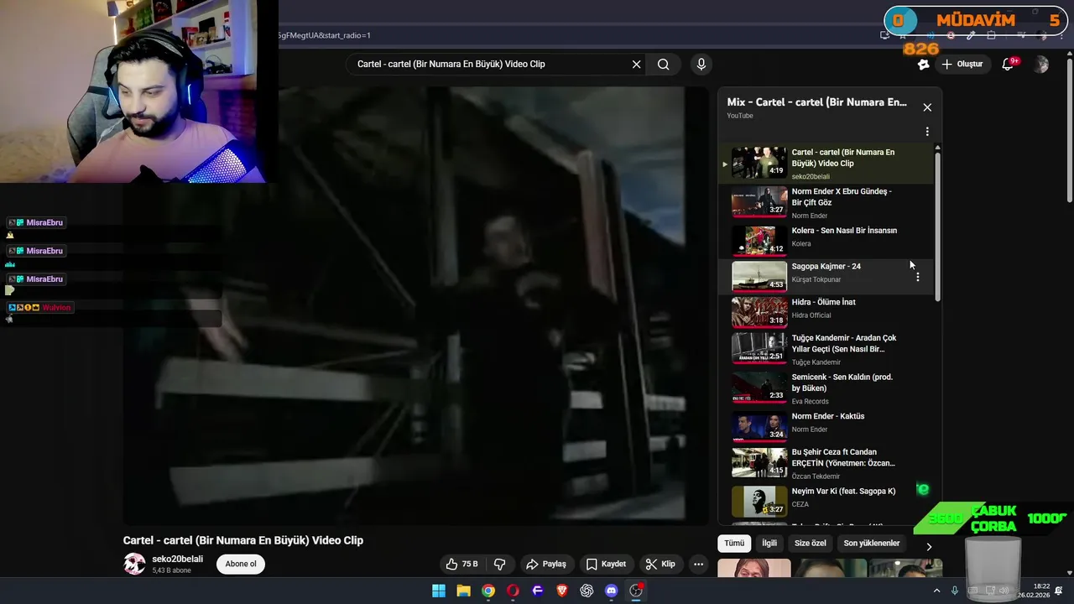Open Brave browser from the taskbar

click(x=562, y=591)
